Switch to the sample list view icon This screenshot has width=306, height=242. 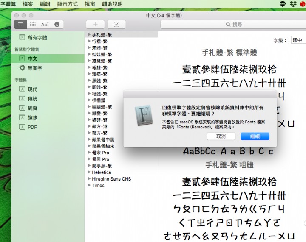(x=20, y=25)
